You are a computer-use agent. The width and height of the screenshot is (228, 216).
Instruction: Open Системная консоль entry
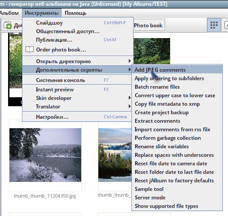coord(78,80)
